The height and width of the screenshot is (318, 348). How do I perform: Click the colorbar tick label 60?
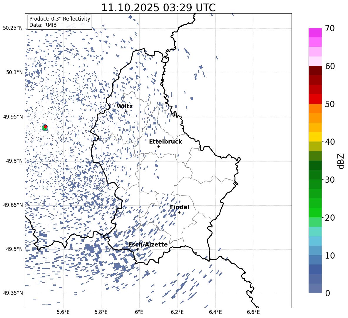coord(330,66)
